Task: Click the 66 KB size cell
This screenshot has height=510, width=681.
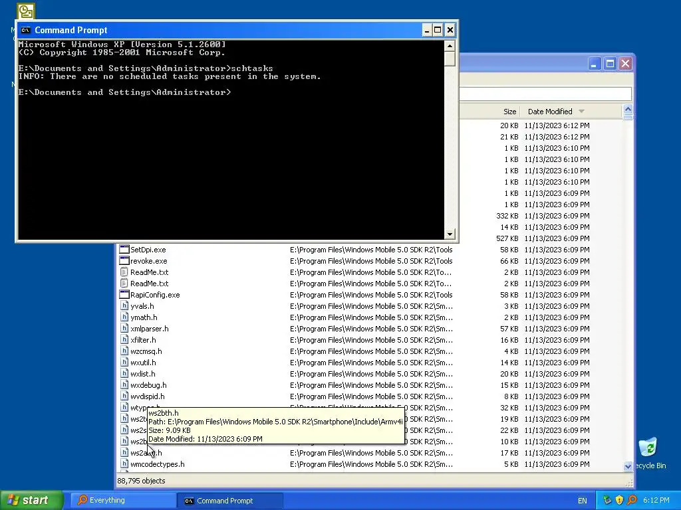Action: (509, 260)
